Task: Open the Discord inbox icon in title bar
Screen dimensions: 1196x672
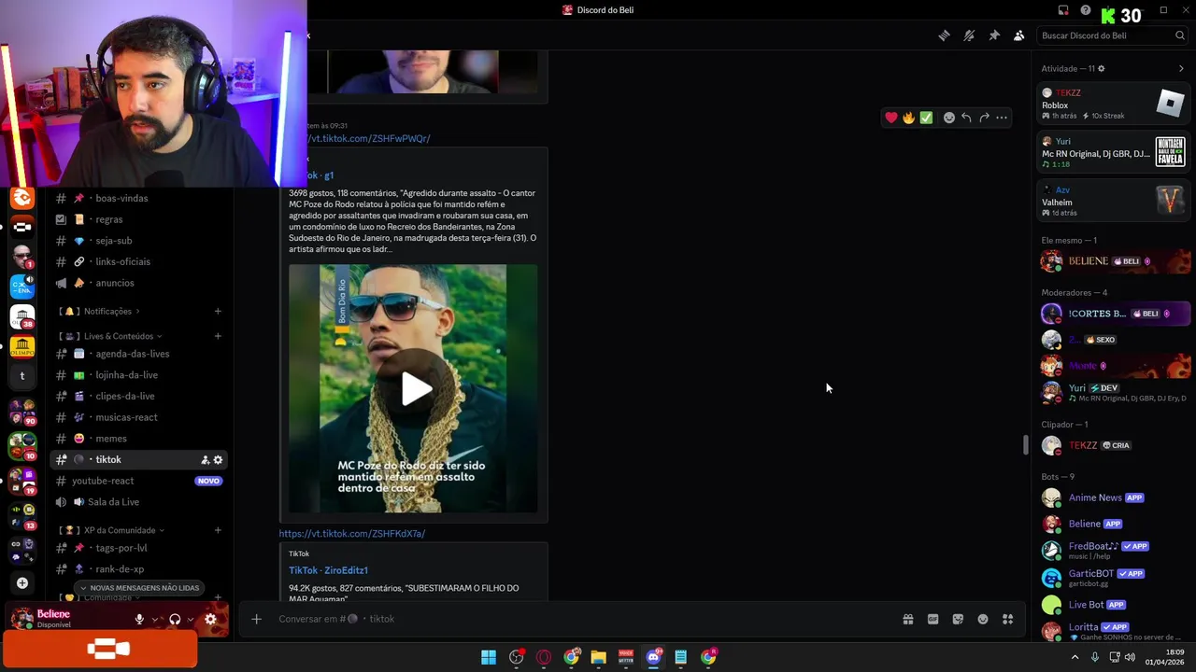Action: click(x=1063, y=10)
